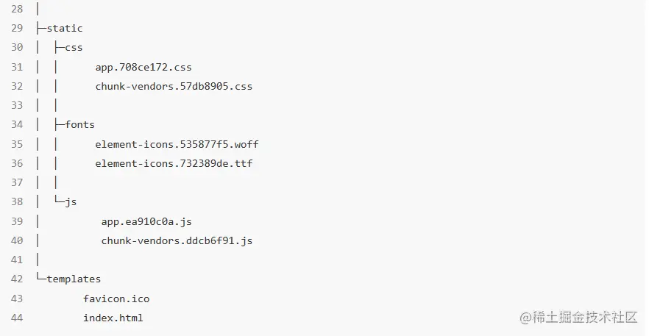Click element-icons.732389de.ttf file name
649x336 pixels.
(x=174, y=163)
